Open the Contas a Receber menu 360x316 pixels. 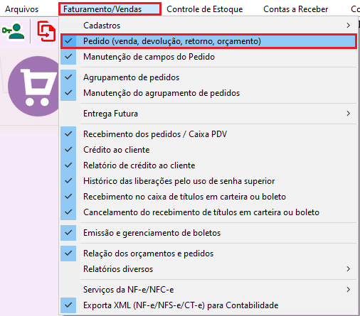(296, 9)
